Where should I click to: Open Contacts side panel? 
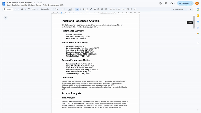(x=198, y=28)
